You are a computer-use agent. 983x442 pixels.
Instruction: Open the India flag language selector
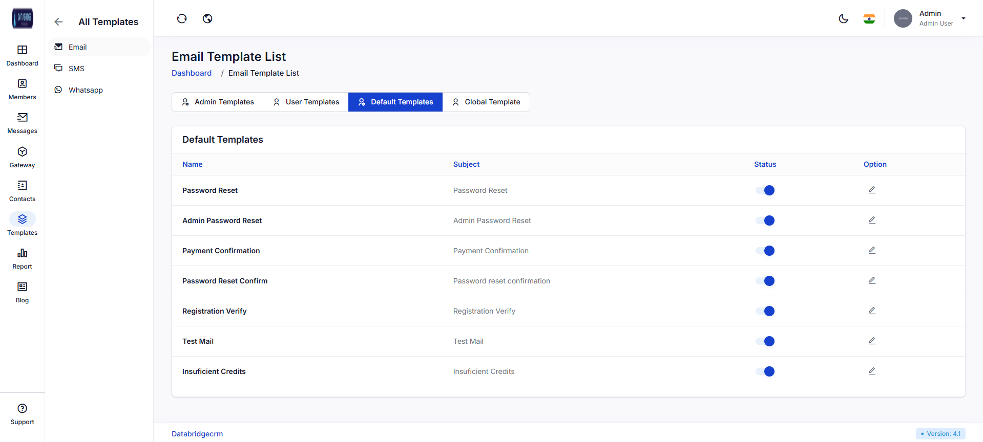tap(869, 19)
